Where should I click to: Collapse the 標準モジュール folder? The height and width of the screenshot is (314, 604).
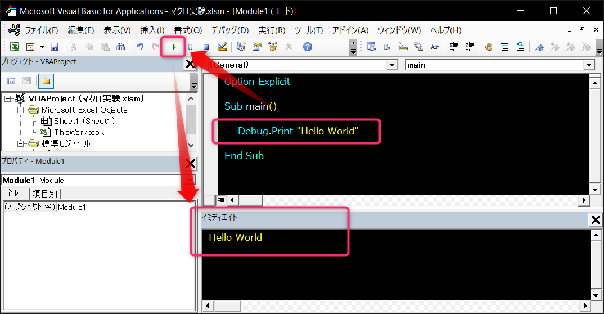click(20, 143)
